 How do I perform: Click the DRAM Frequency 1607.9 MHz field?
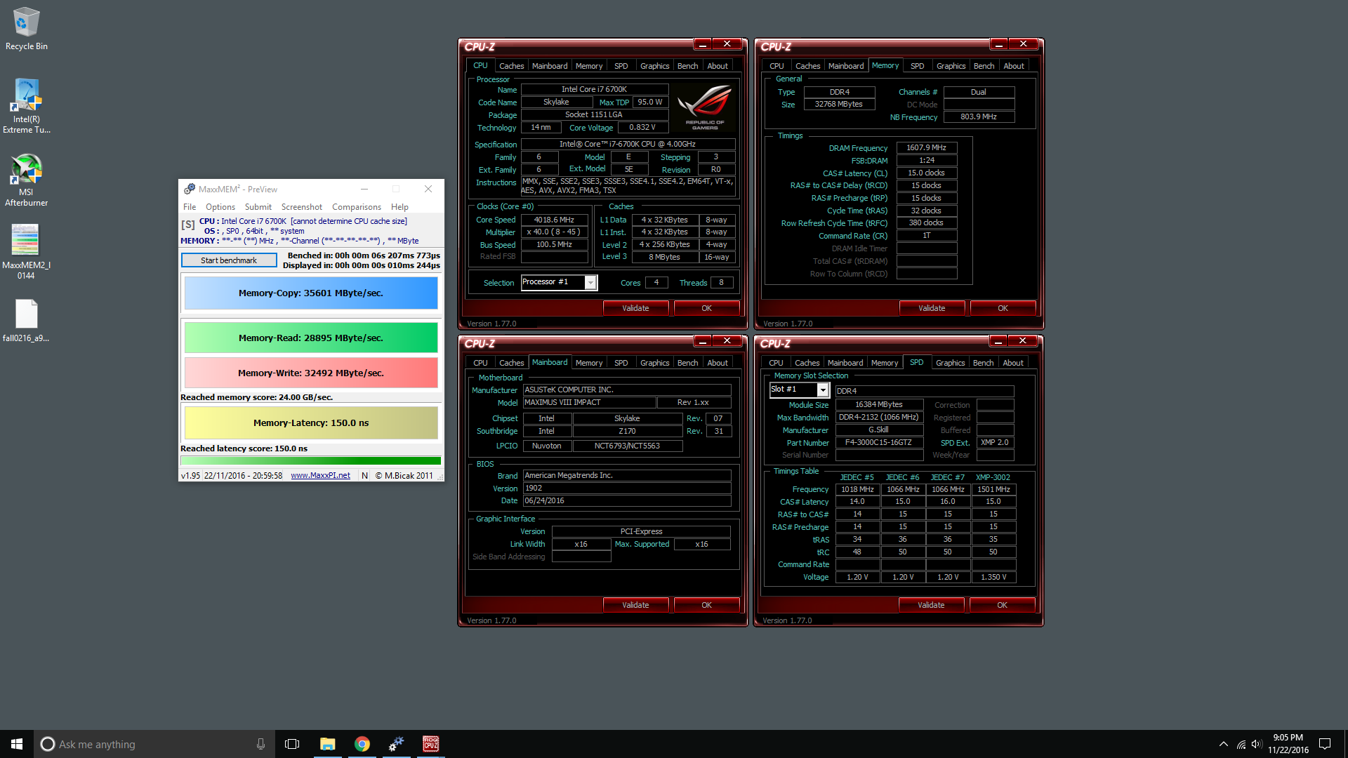(x=926, y=147)
